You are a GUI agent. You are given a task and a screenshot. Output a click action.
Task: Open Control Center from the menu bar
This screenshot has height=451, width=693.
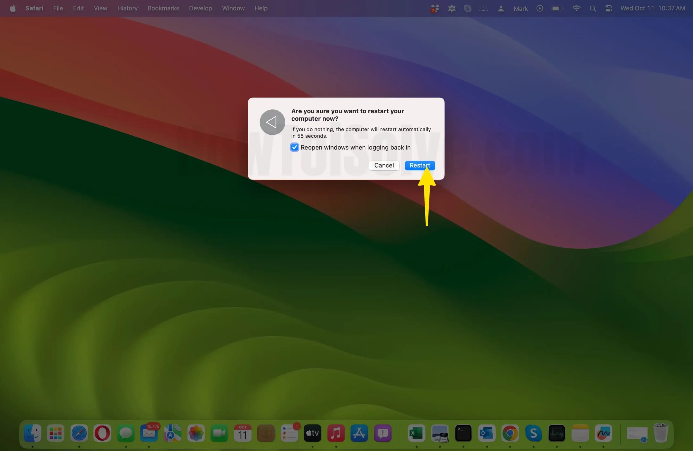point(608,8)
